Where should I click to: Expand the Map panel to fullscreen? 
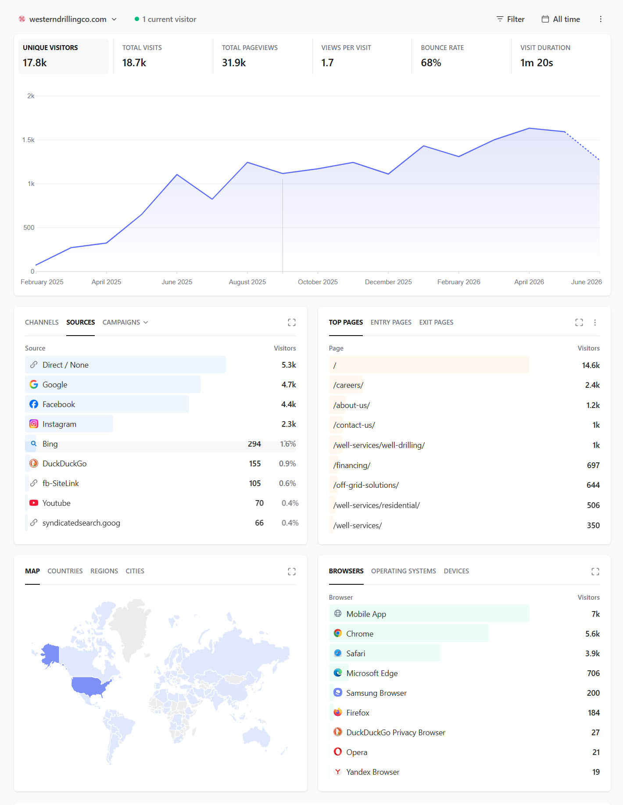click(292, 571)
